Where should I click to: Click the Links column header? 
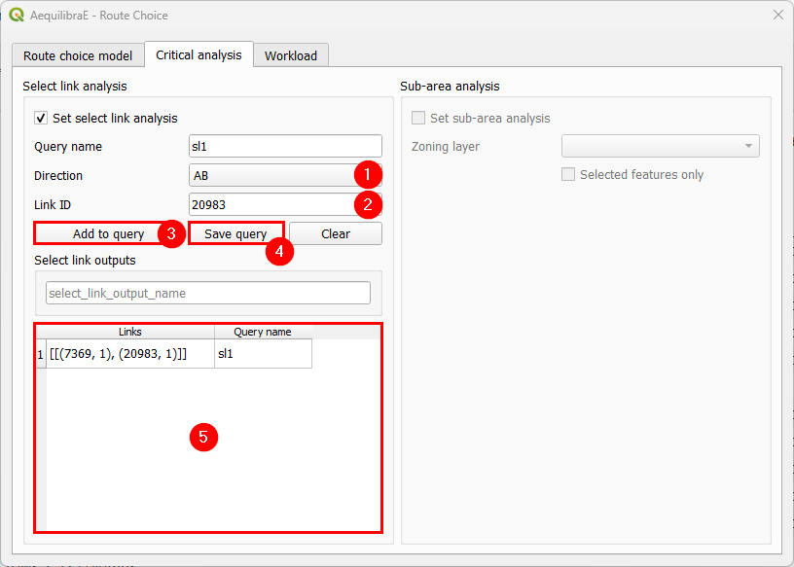click(x=130, y=332)
